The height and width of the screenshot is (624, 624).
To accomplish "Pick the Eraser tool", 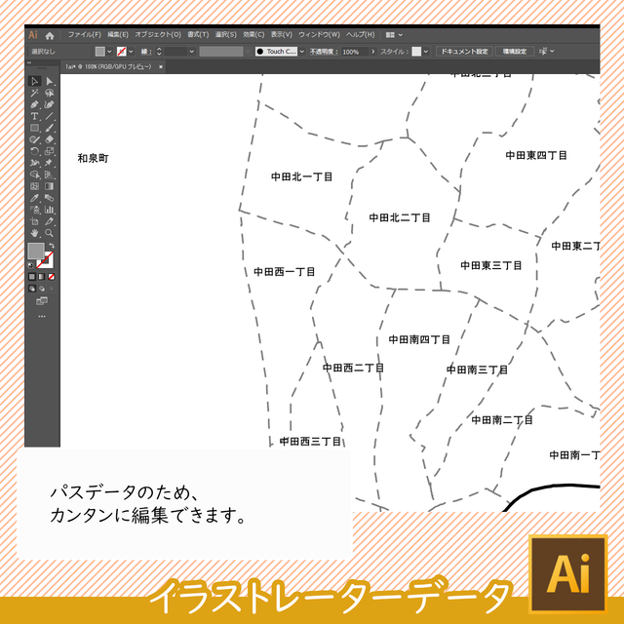I will pos(50,139).
